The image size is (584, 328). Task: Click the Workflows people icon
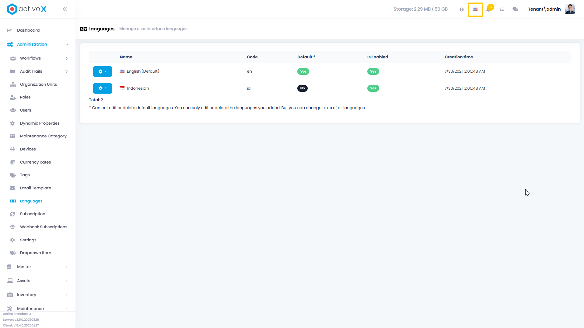[x=13, y=58]
